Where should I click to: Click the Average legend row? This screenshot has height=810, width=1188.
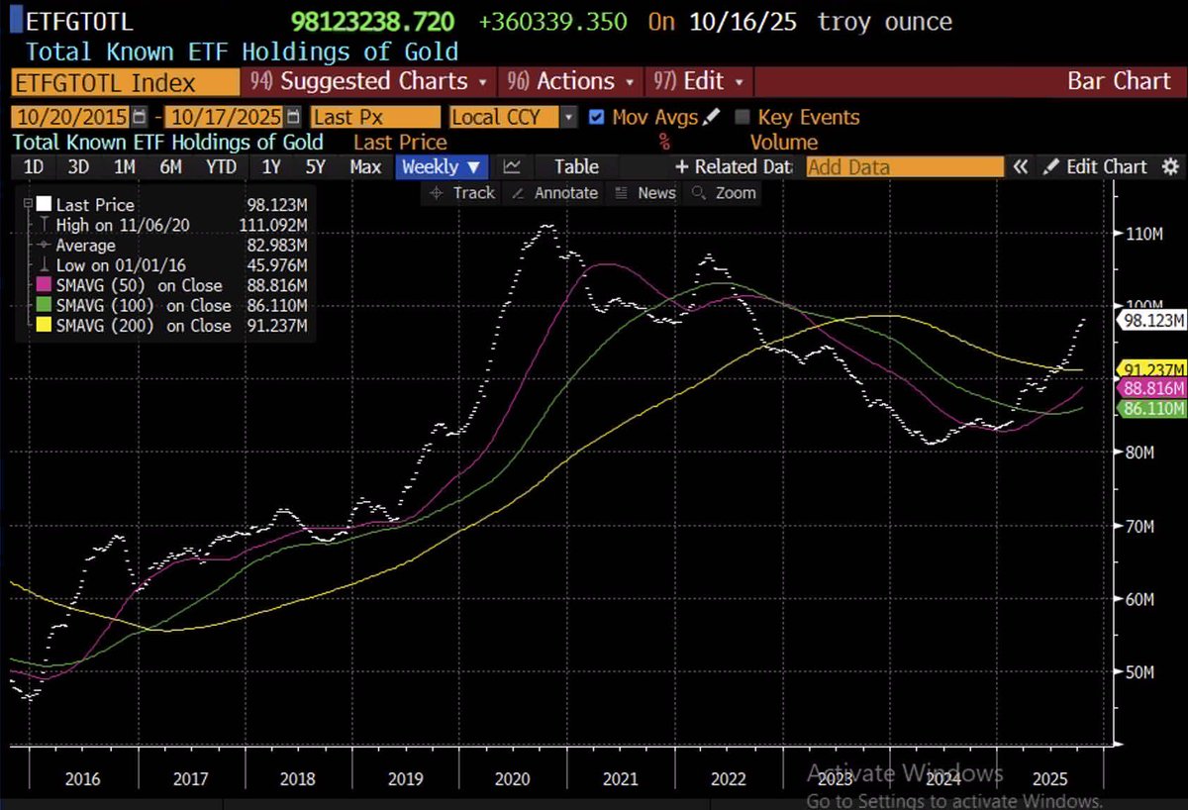tap(170, 246)
